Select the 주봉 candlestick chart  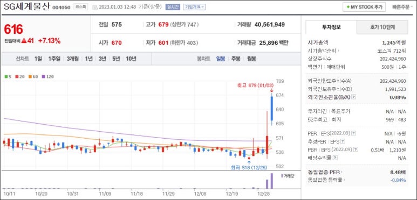tap(236, 59)
